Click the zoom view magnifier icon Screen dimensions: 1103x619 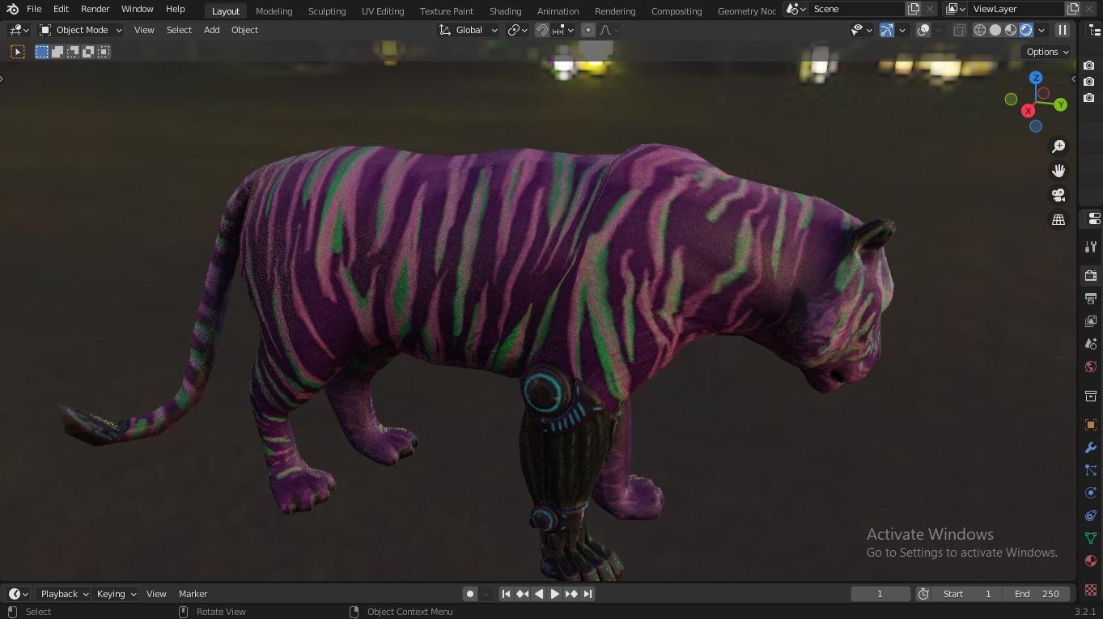click(1058, 146)
